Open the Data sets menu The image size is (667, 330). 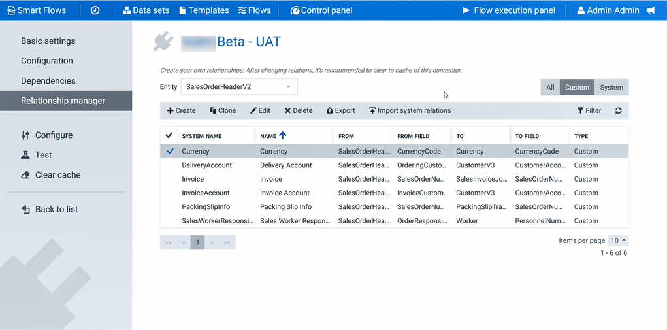pyautogui.click(x=146, y=10)
